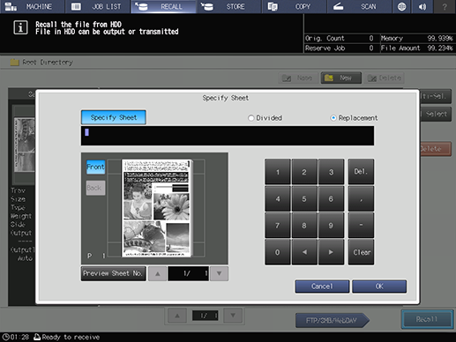Click the red Delete button behind the dialog
This screenshot has width=456, height=342.
pyautogui.click(x=436, y=149)
